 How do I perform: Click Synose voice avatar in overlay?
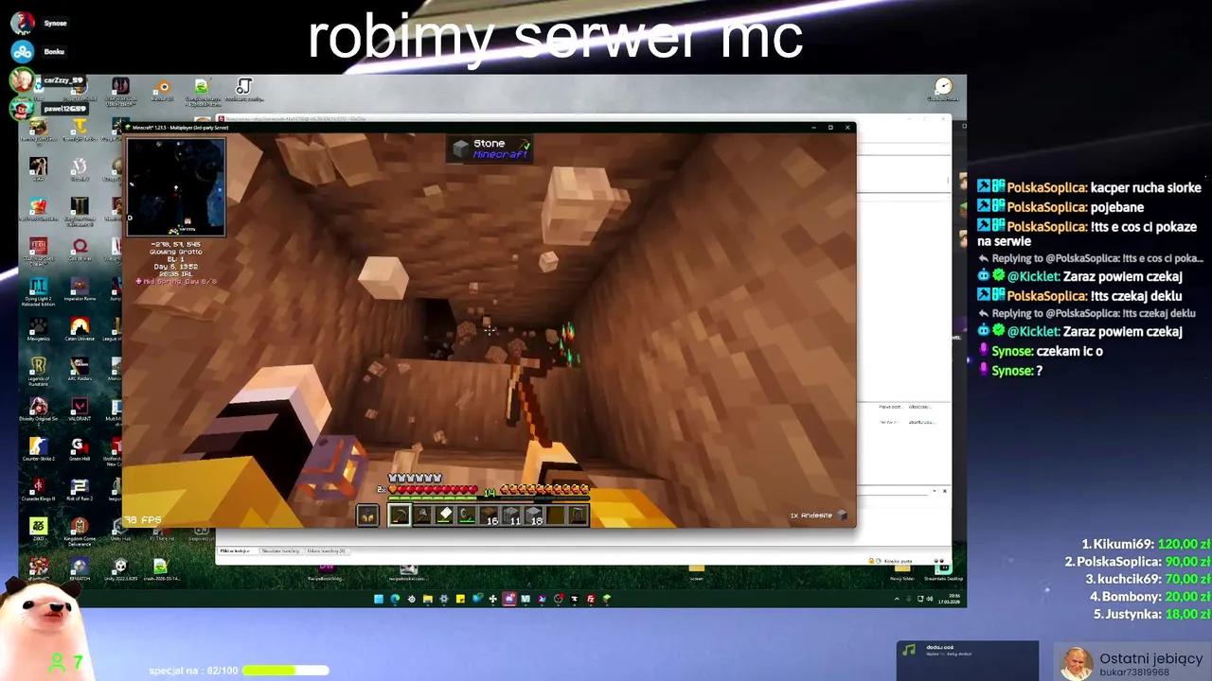23,23
